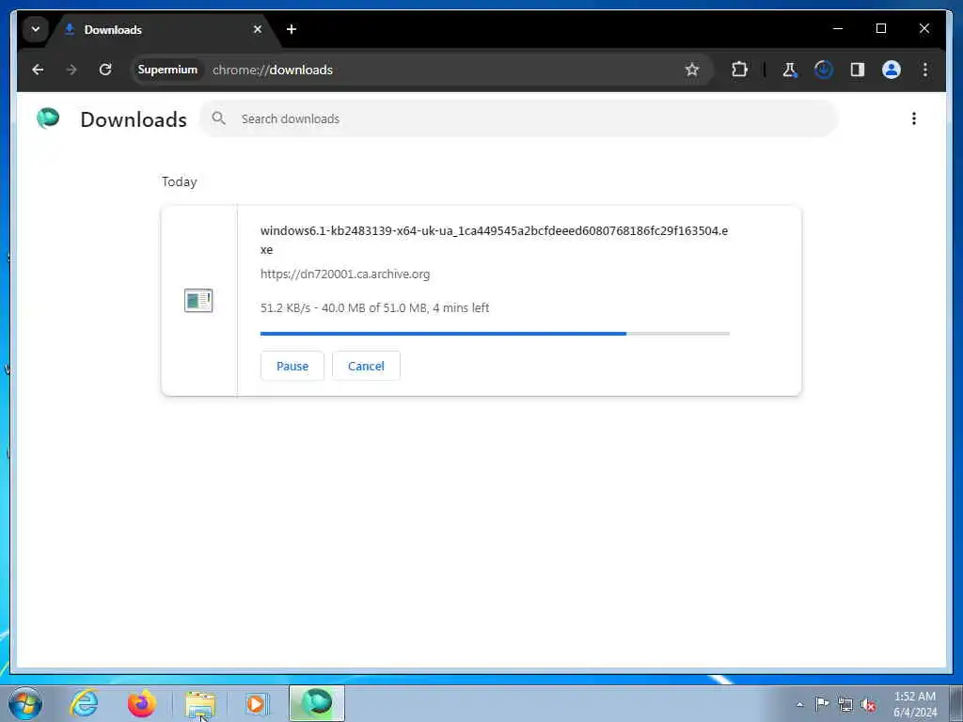Click the windows6.1-kb2483139 exe file name

click(x=495, y=240)
